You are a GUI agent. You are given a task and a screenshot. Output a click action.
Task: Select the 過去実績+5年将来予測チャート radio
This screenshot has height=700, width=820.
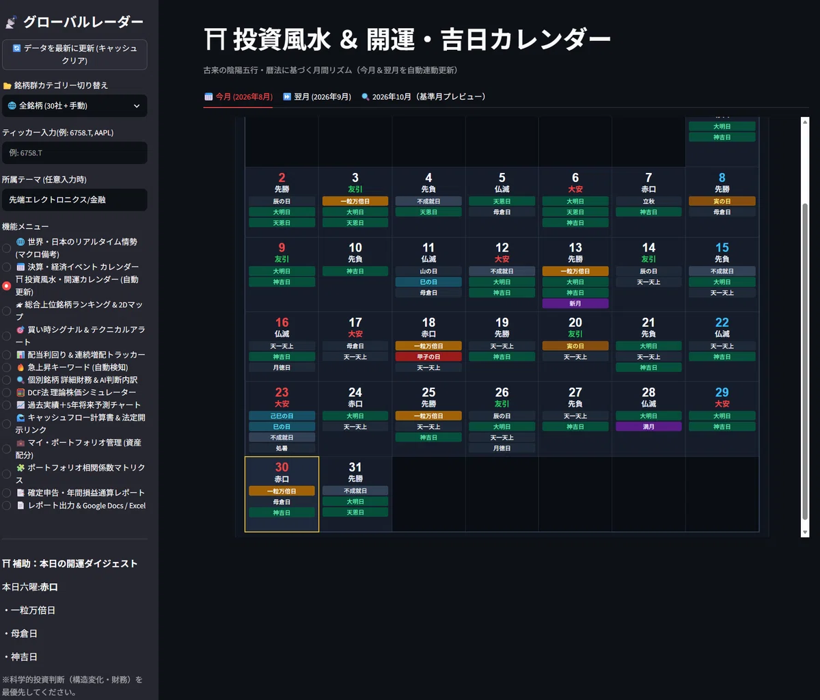pyautogui.click(x=7, y=405)
